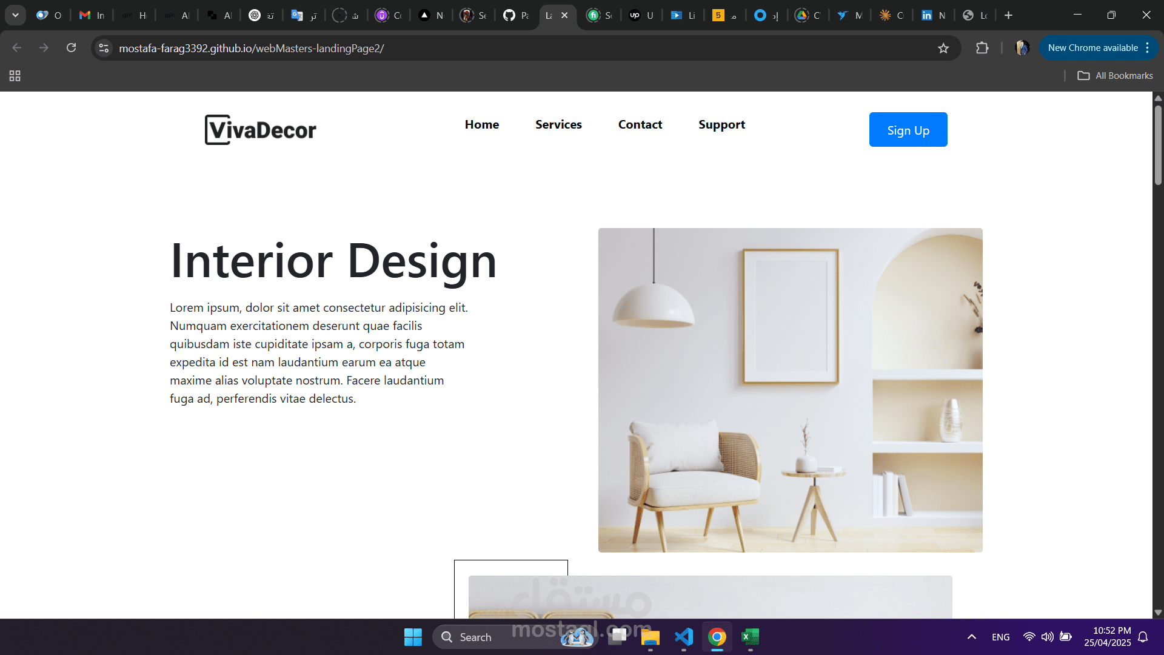Click the volume speaker icon in system tray
Screen dimensions: 1164x655
coord(1048,637)
